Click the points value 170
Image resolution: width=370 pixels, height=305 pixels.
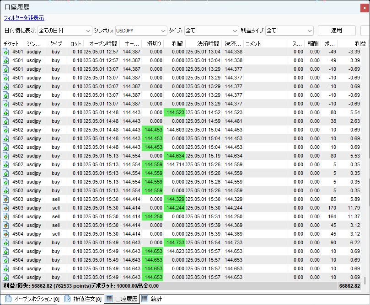[332, 208]
